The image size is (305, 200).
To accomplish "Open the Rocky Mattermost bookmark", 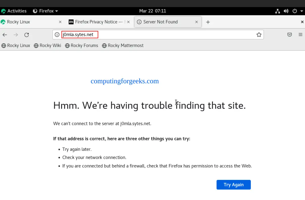I will point(123,46).
